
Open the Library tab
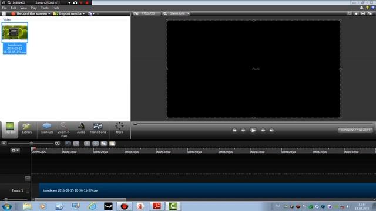(27, 129)
